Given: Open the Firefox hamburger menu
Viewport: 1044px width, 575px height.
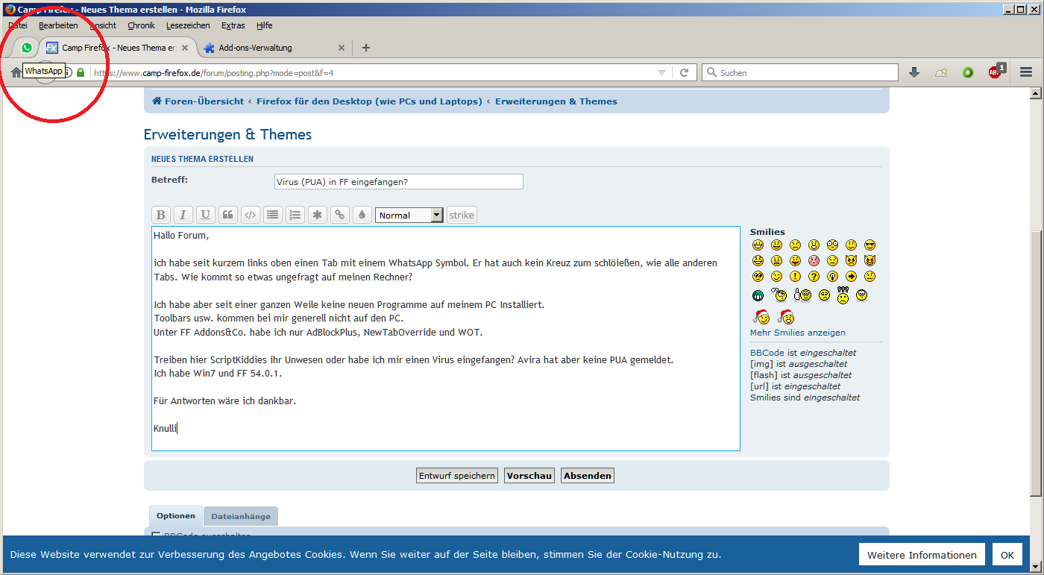Looking at the screenshot, I should tap(1026, 72).
